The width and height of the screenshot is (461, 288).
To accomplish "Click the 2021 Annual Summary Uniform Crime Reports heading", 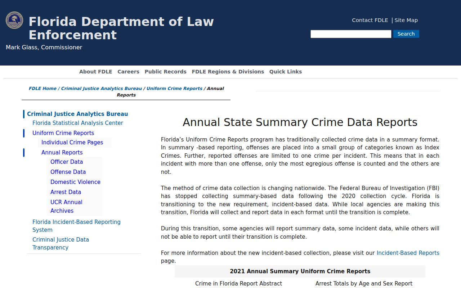I will [300, 271].
